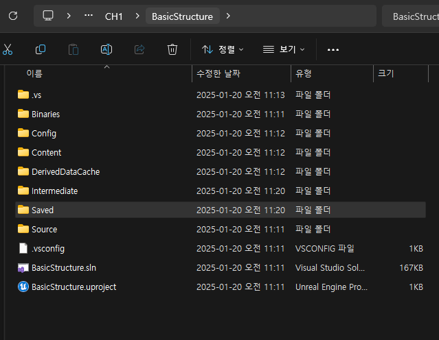Click the Intermediate folder icon
The width and height of the screenshot is (439, 340).
[23, 191]
